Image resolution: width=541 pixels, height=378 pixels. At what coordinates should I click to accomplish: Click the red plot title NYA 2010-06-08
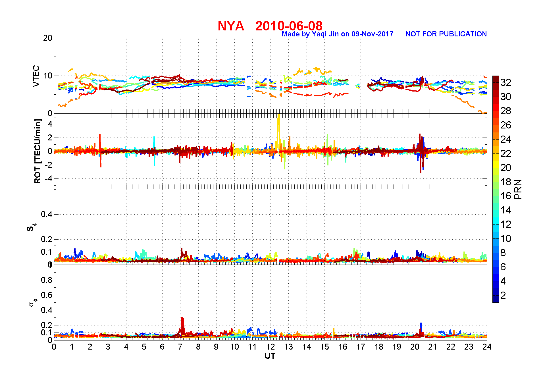(x=270, y=26)
